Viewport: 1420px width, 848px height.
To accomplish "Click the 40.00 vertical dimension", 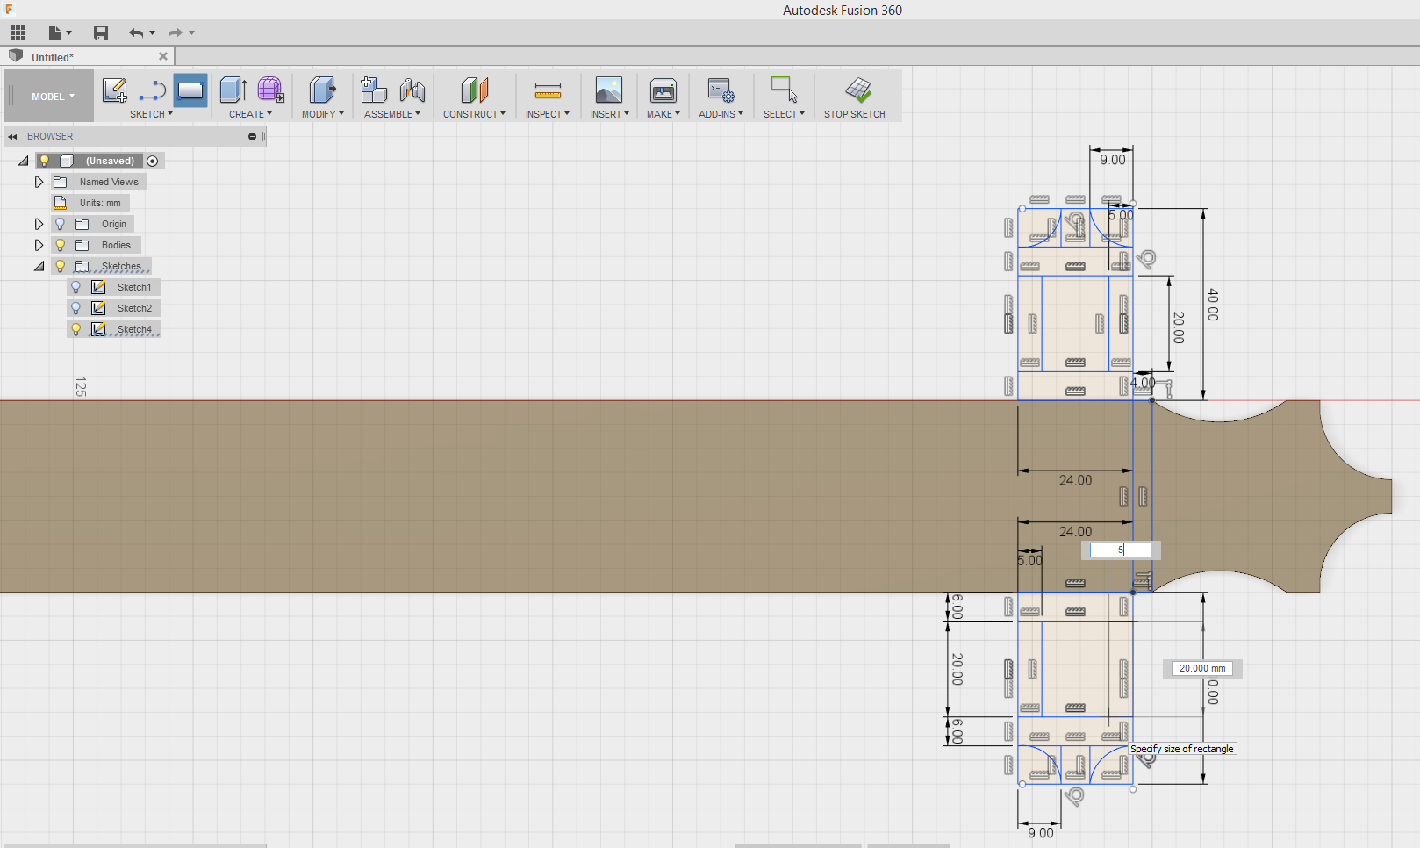I will click(1213, 305).
